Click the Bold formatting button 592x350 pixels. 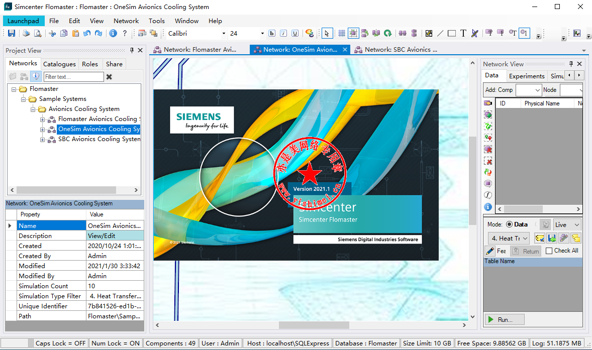pos(272,33)
